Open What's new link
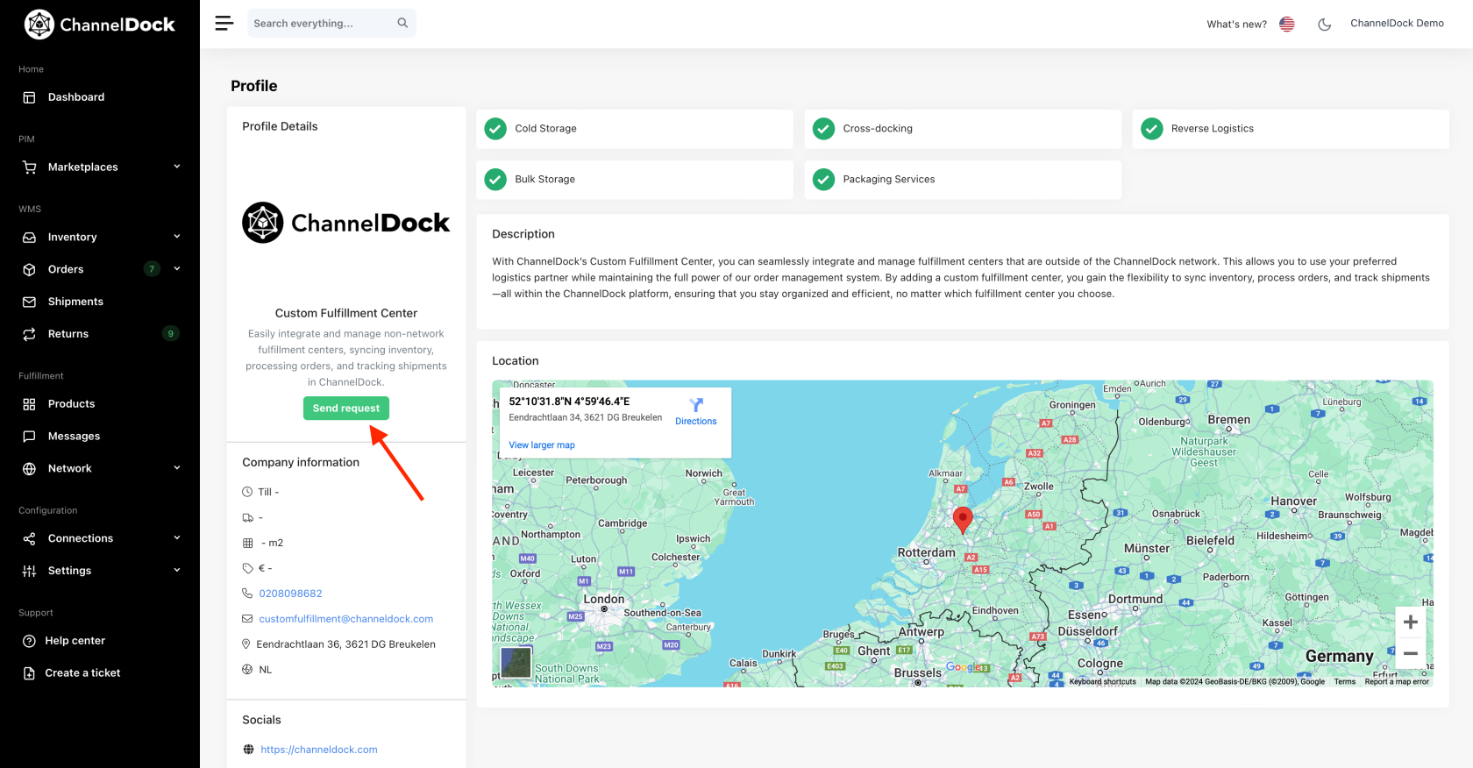The image size is (1473, 768). 1236,25
